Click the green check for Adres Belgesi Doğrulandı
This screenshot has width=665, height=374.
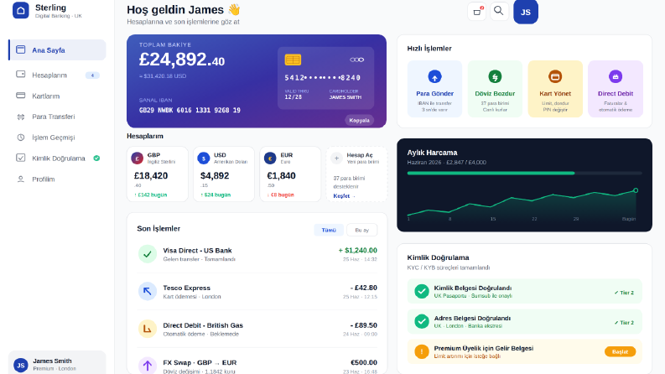point(422,321)
